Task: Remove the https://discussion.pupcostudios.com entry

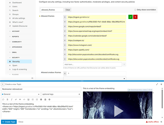Action: click(x=65, y=59)
